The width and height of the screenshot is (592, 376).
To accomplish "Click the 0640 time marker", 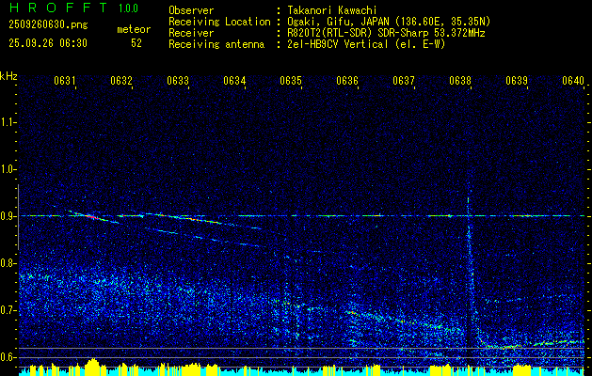I will point(573,80).
